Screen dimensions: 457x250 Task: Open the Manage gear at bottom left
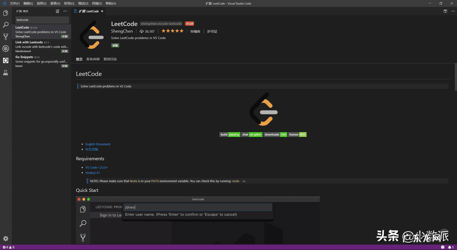pyautogui.click(x=6, y=239)
